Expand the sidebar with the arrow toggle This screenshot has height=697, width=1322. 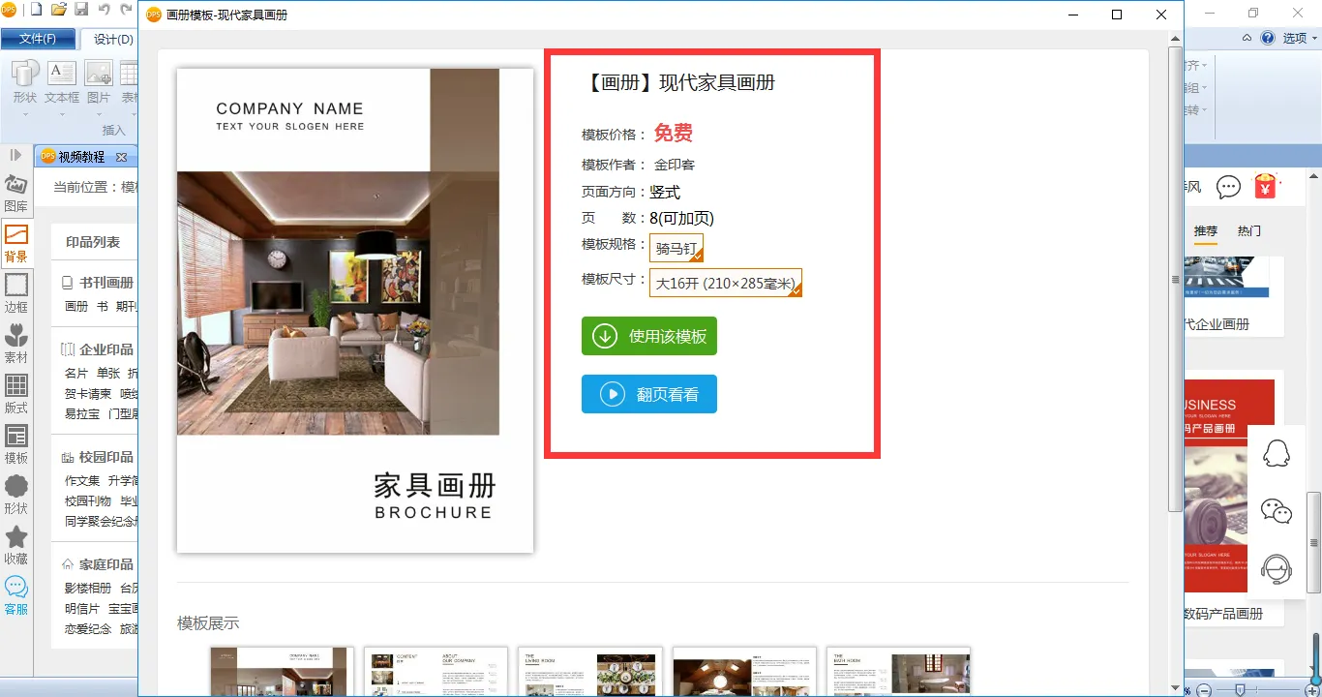15,156
